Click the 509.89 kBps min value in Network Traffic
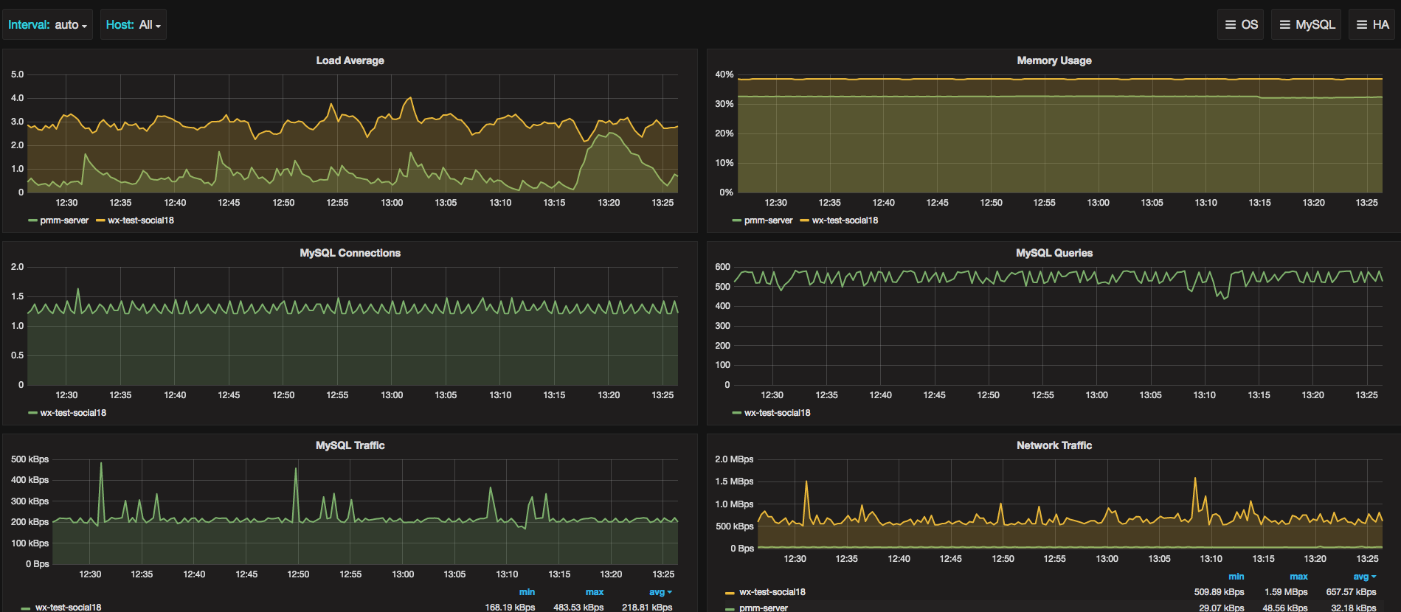 [x=1219, y=592]
